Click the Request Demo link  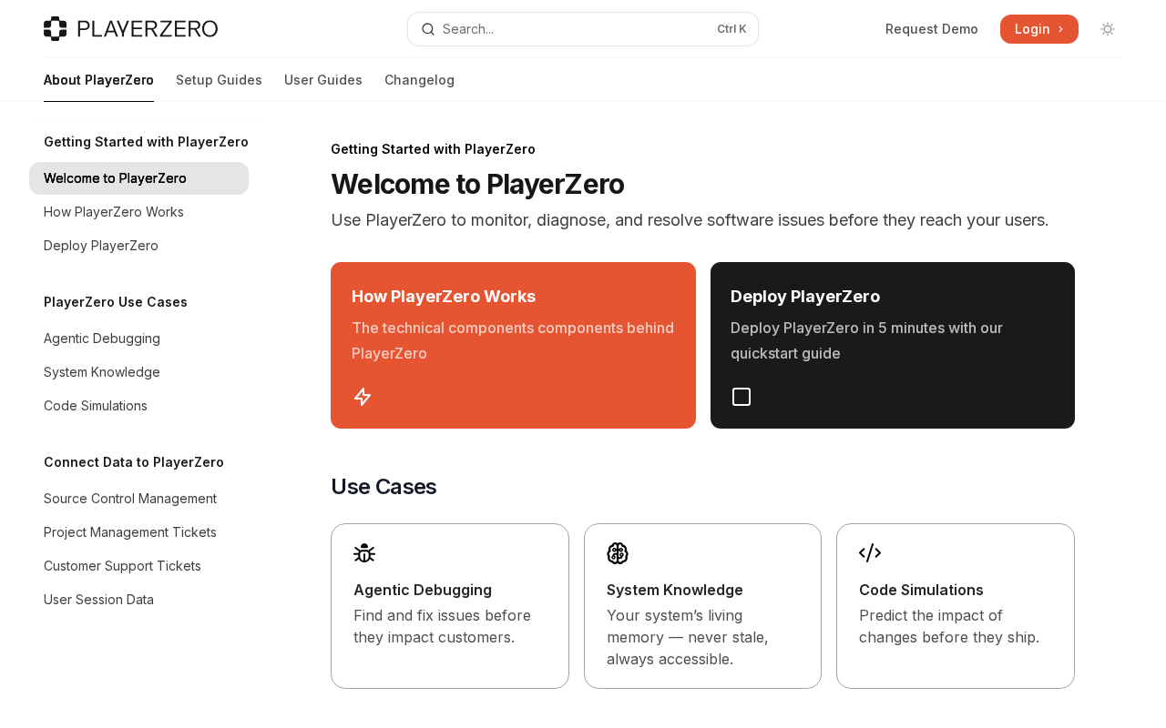point(932,29)
